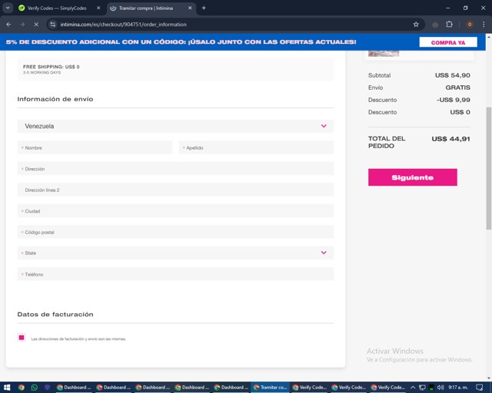Viewport: 492px width, 393px height.
Task: Click the grey circular extension icon
Action: (x=435, y=25)
